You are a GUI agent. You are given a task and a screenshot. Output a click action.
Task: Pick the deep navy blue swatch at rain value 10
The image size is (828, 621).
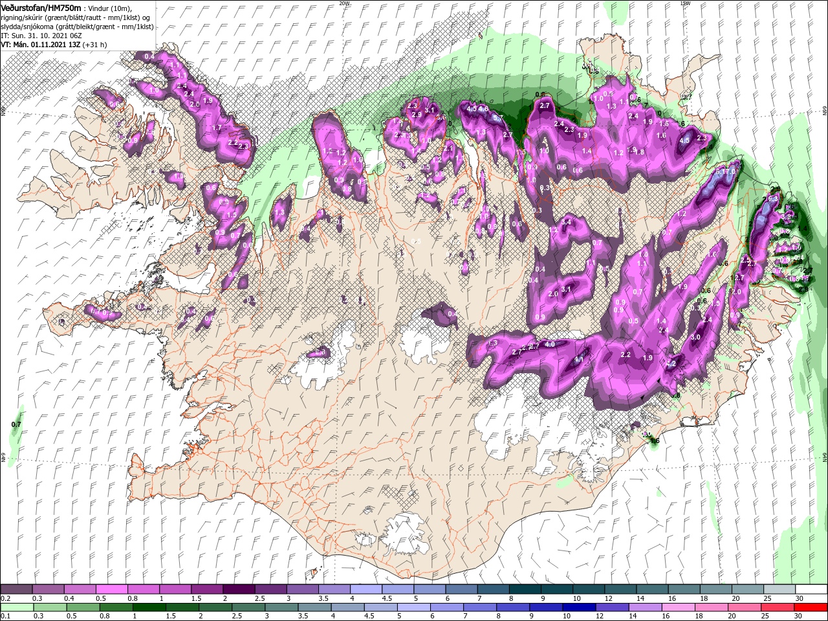[578, 607]
